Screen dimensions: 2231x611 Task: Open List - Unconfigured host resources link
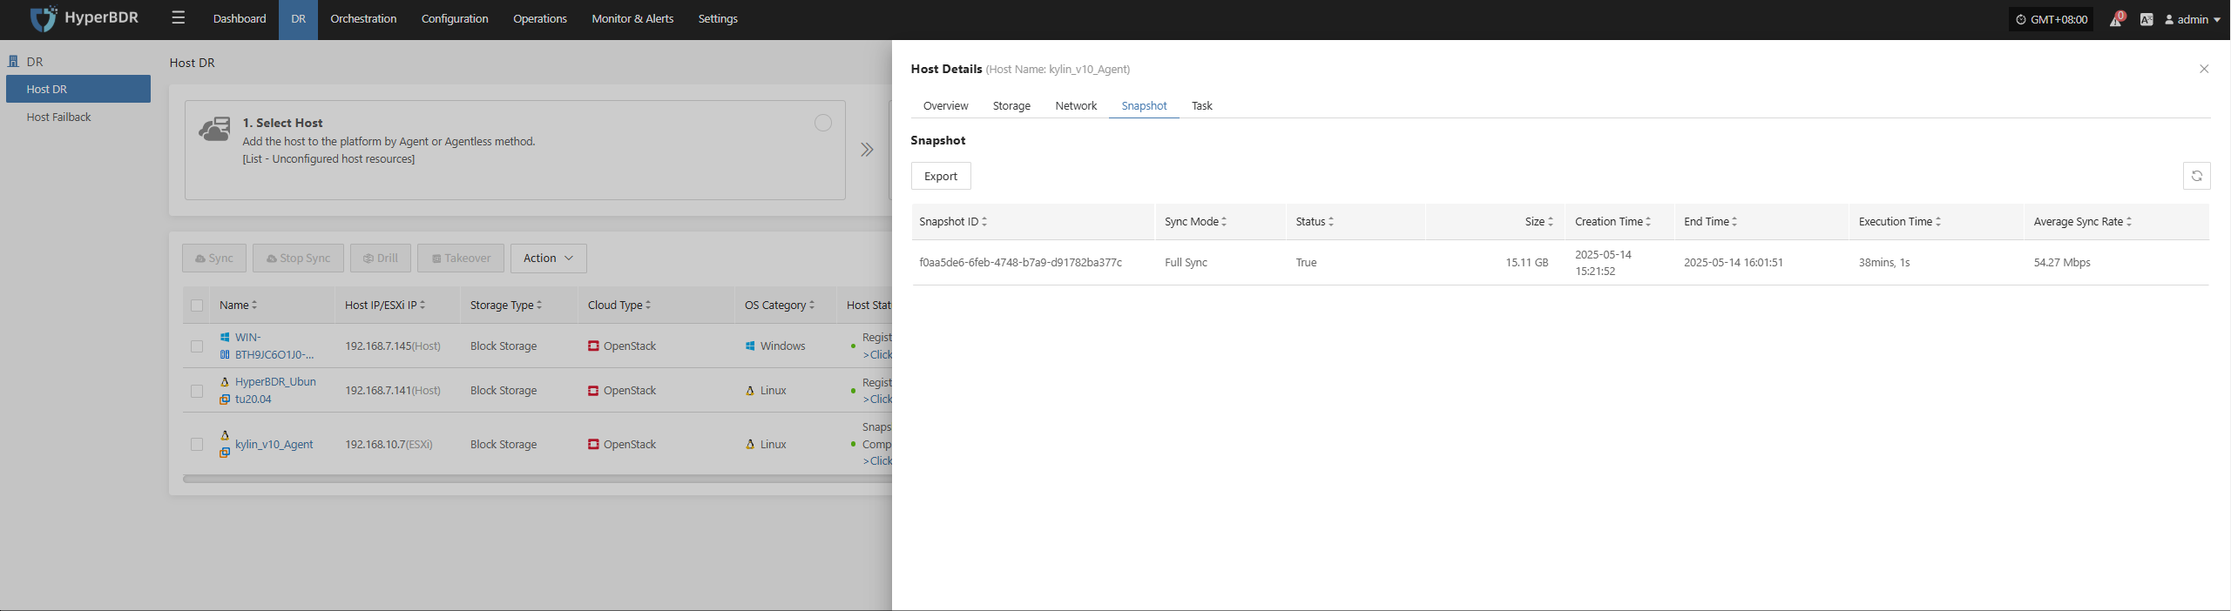[x=328, y=159]
